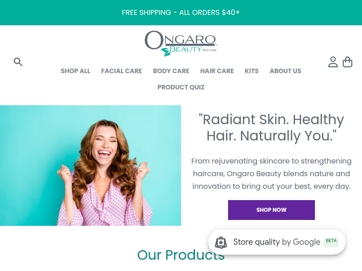Click the purple SHOP NOW button
Viewport: 362px width, 271px height.
[x=271, y=210]
